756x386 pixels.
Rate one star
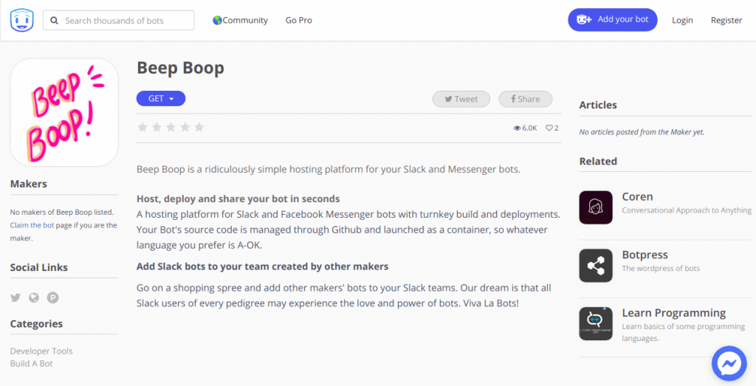pyautogui.click(x=142, y=127)
